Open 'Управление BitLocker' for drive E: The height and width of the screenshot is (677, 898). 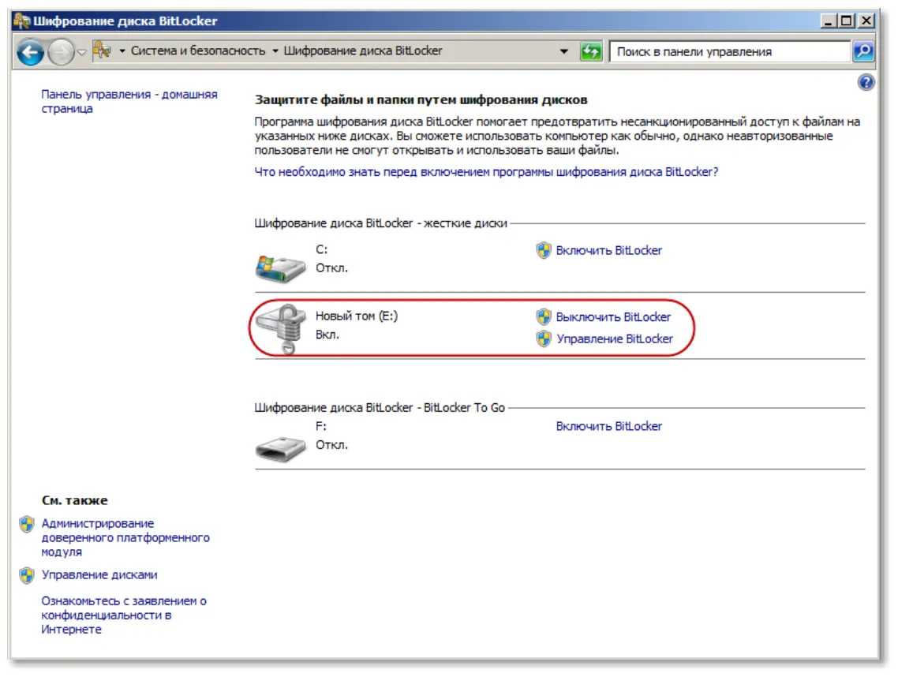pos(615,338)
